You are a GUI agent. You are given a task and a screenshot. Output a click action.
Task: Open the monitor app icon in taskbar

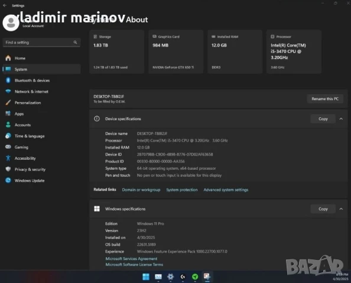158,277
